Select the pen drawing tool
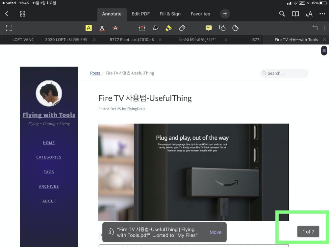This screenshot has height=247, width=329. [156, 28]
